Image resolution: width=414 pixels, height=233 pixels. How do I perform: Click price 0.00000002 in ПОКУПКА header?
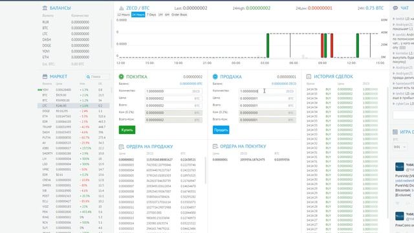(x=193, y=77)
